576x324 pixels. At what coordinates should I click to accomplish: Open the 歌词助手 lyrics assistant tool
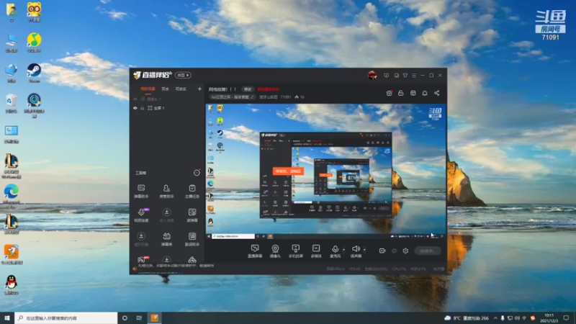pos(192,239)
